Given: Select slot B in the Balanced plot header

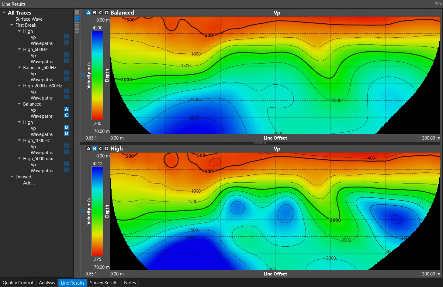Looking at the screenshot, I should 95,13.
